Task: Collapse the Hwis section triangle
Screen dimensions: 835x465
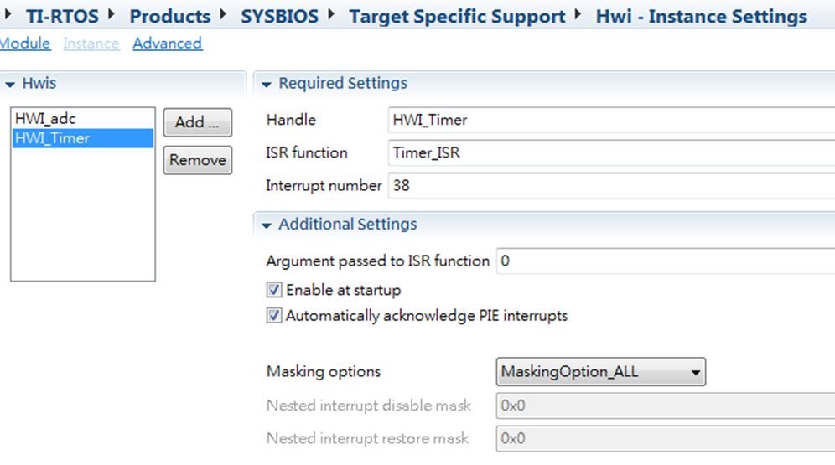Action: pos(10,84)
